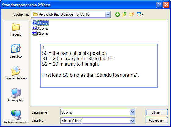This screenshot has height=127, width=171.
Task: Create a new folder
Action: pos(132,14)
